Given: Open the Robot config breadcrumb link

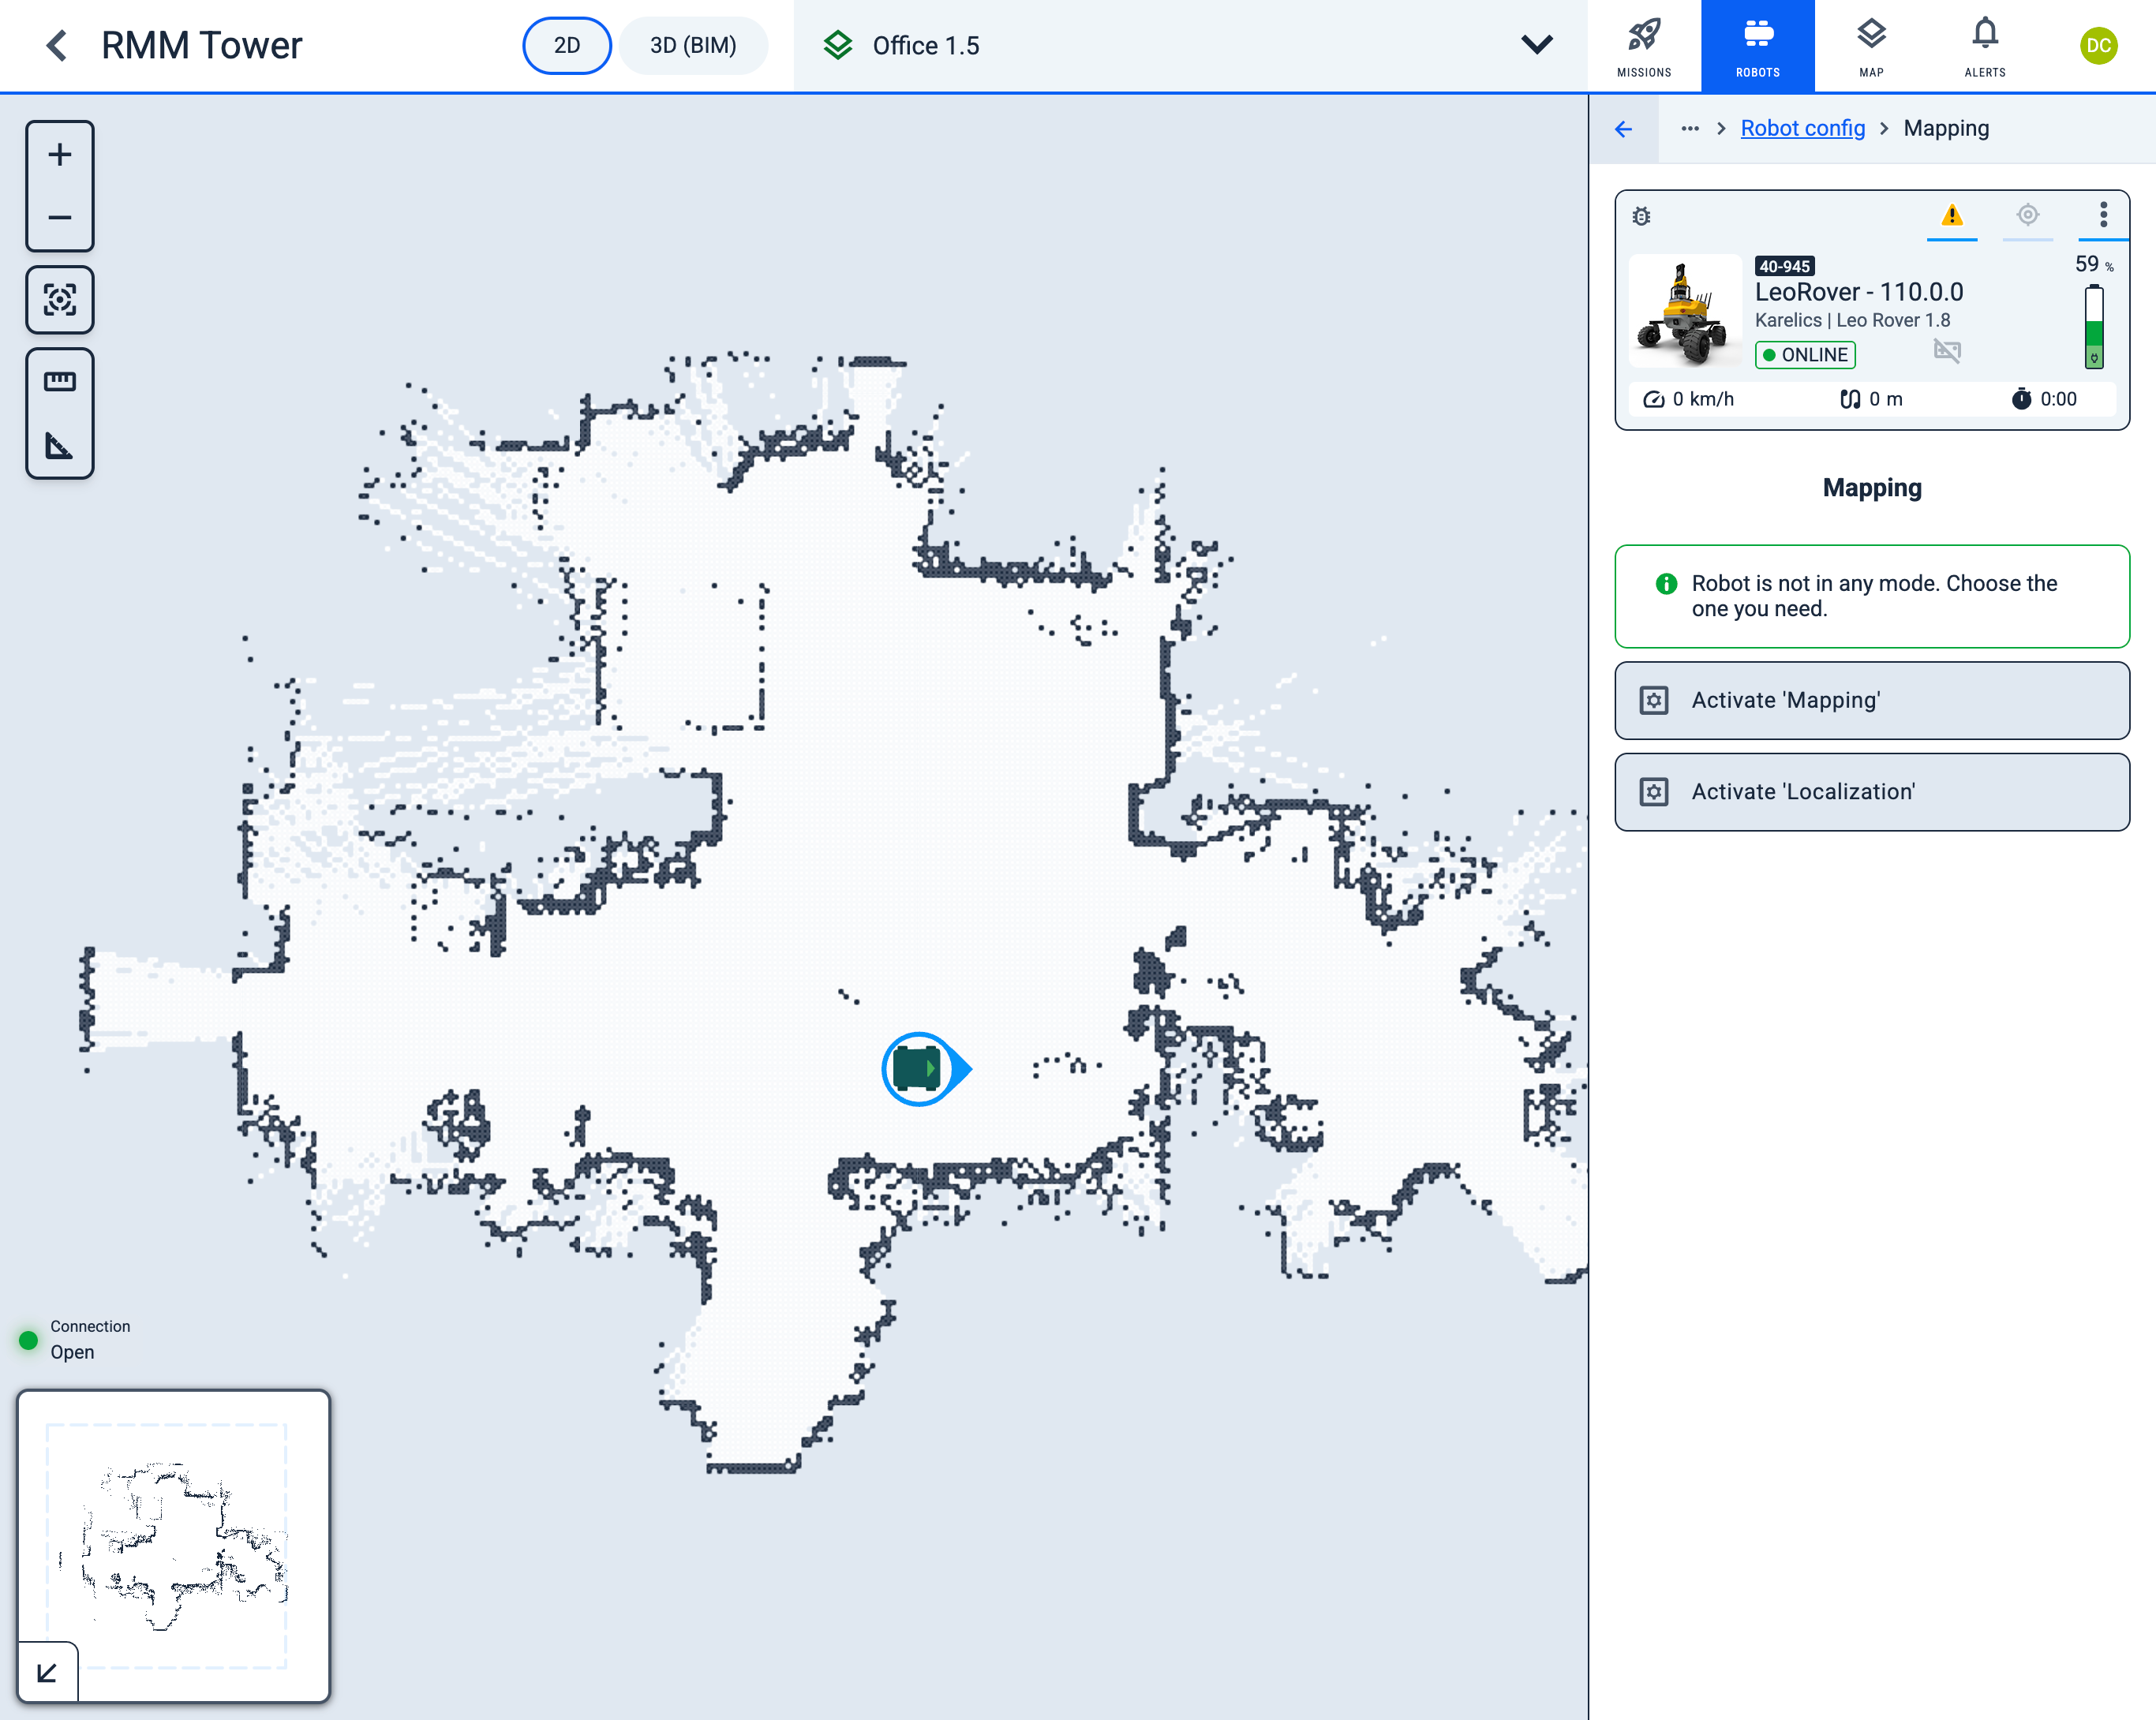Looking at the screenshot, I should (x=1802, y=129).
